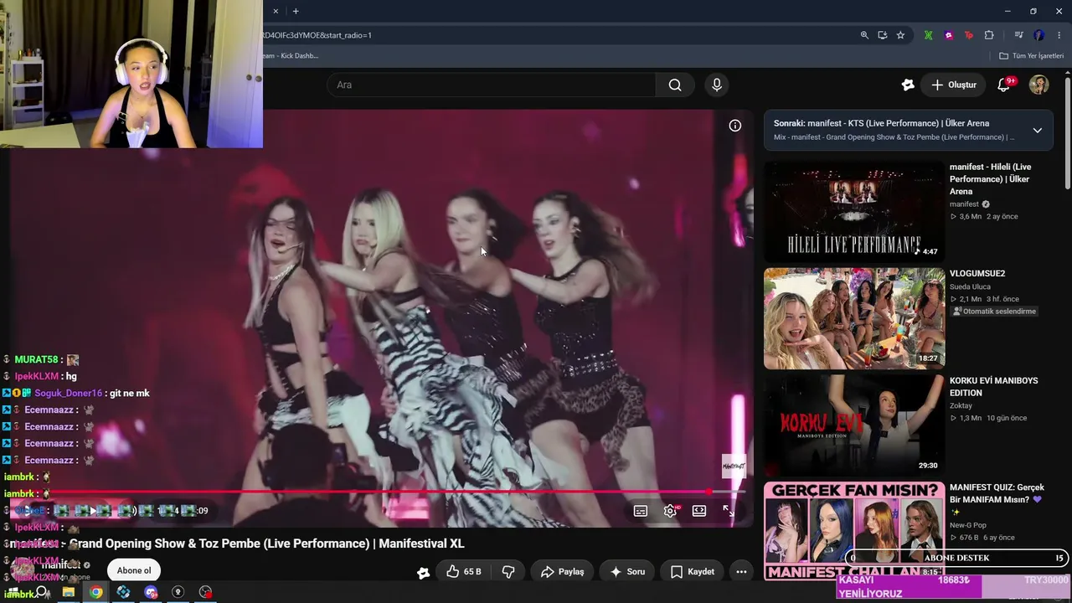Switch the player to theater mode

click(699, 511)
